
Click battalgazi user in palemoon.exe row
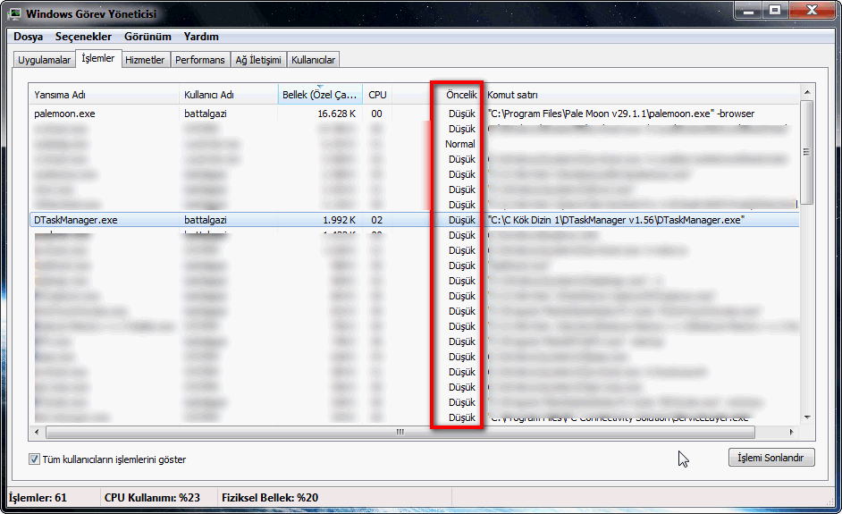tap(205, 114)
